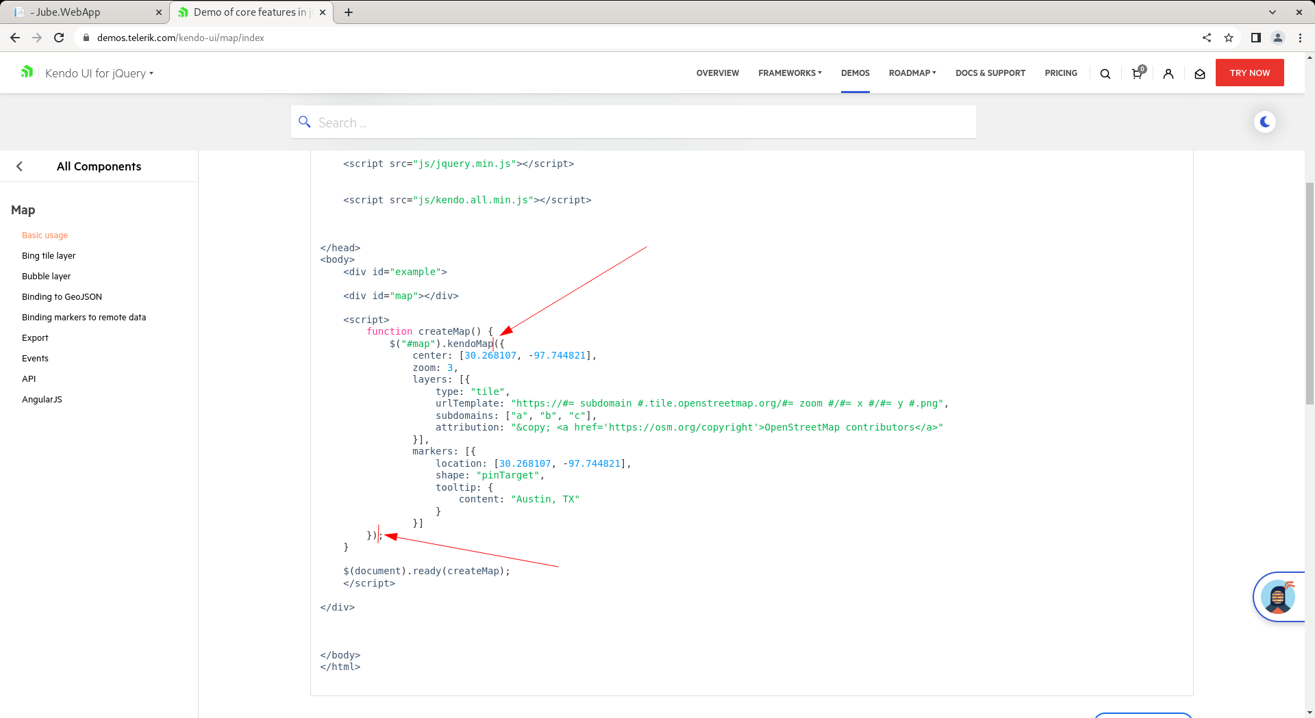
Task: Expand the ROADMAP menu
Action: coord(912,73)
